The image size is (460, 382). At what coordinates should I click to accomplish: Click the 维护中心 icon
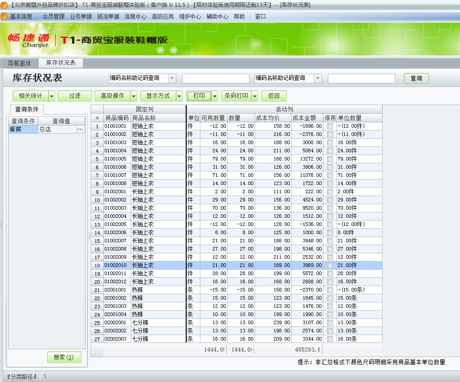click(x=191, y=16)
